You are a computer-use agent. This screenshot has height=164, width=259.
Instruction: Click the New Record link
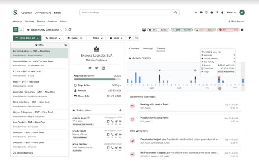tap(236, 21)
